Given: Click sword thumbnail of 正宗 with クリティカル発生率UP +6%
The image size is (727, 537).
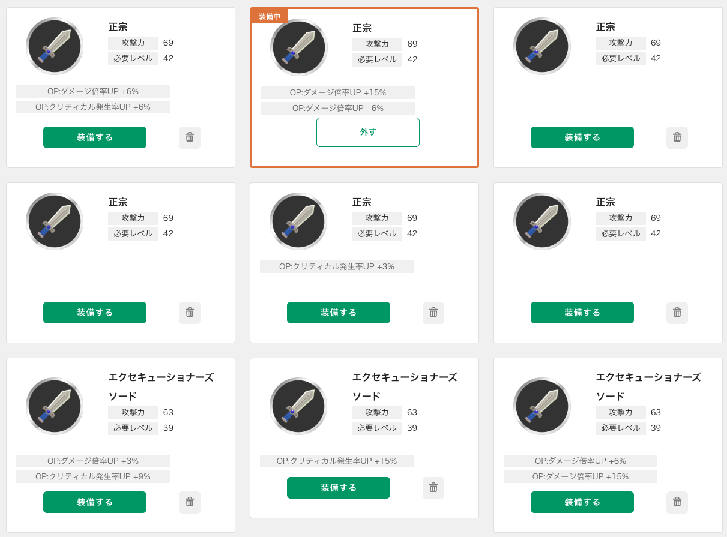Looking at the screenshot, I should pos(55,46).
